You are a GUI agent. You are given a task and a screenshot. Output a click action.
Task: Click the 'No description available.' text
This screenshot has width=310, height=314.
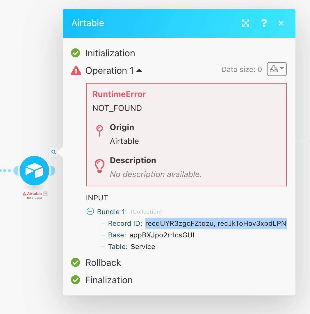[156, 174]
